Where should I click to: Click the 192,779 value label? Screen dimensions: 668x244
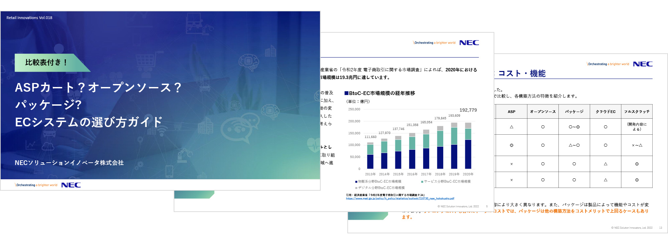(468, 110)
